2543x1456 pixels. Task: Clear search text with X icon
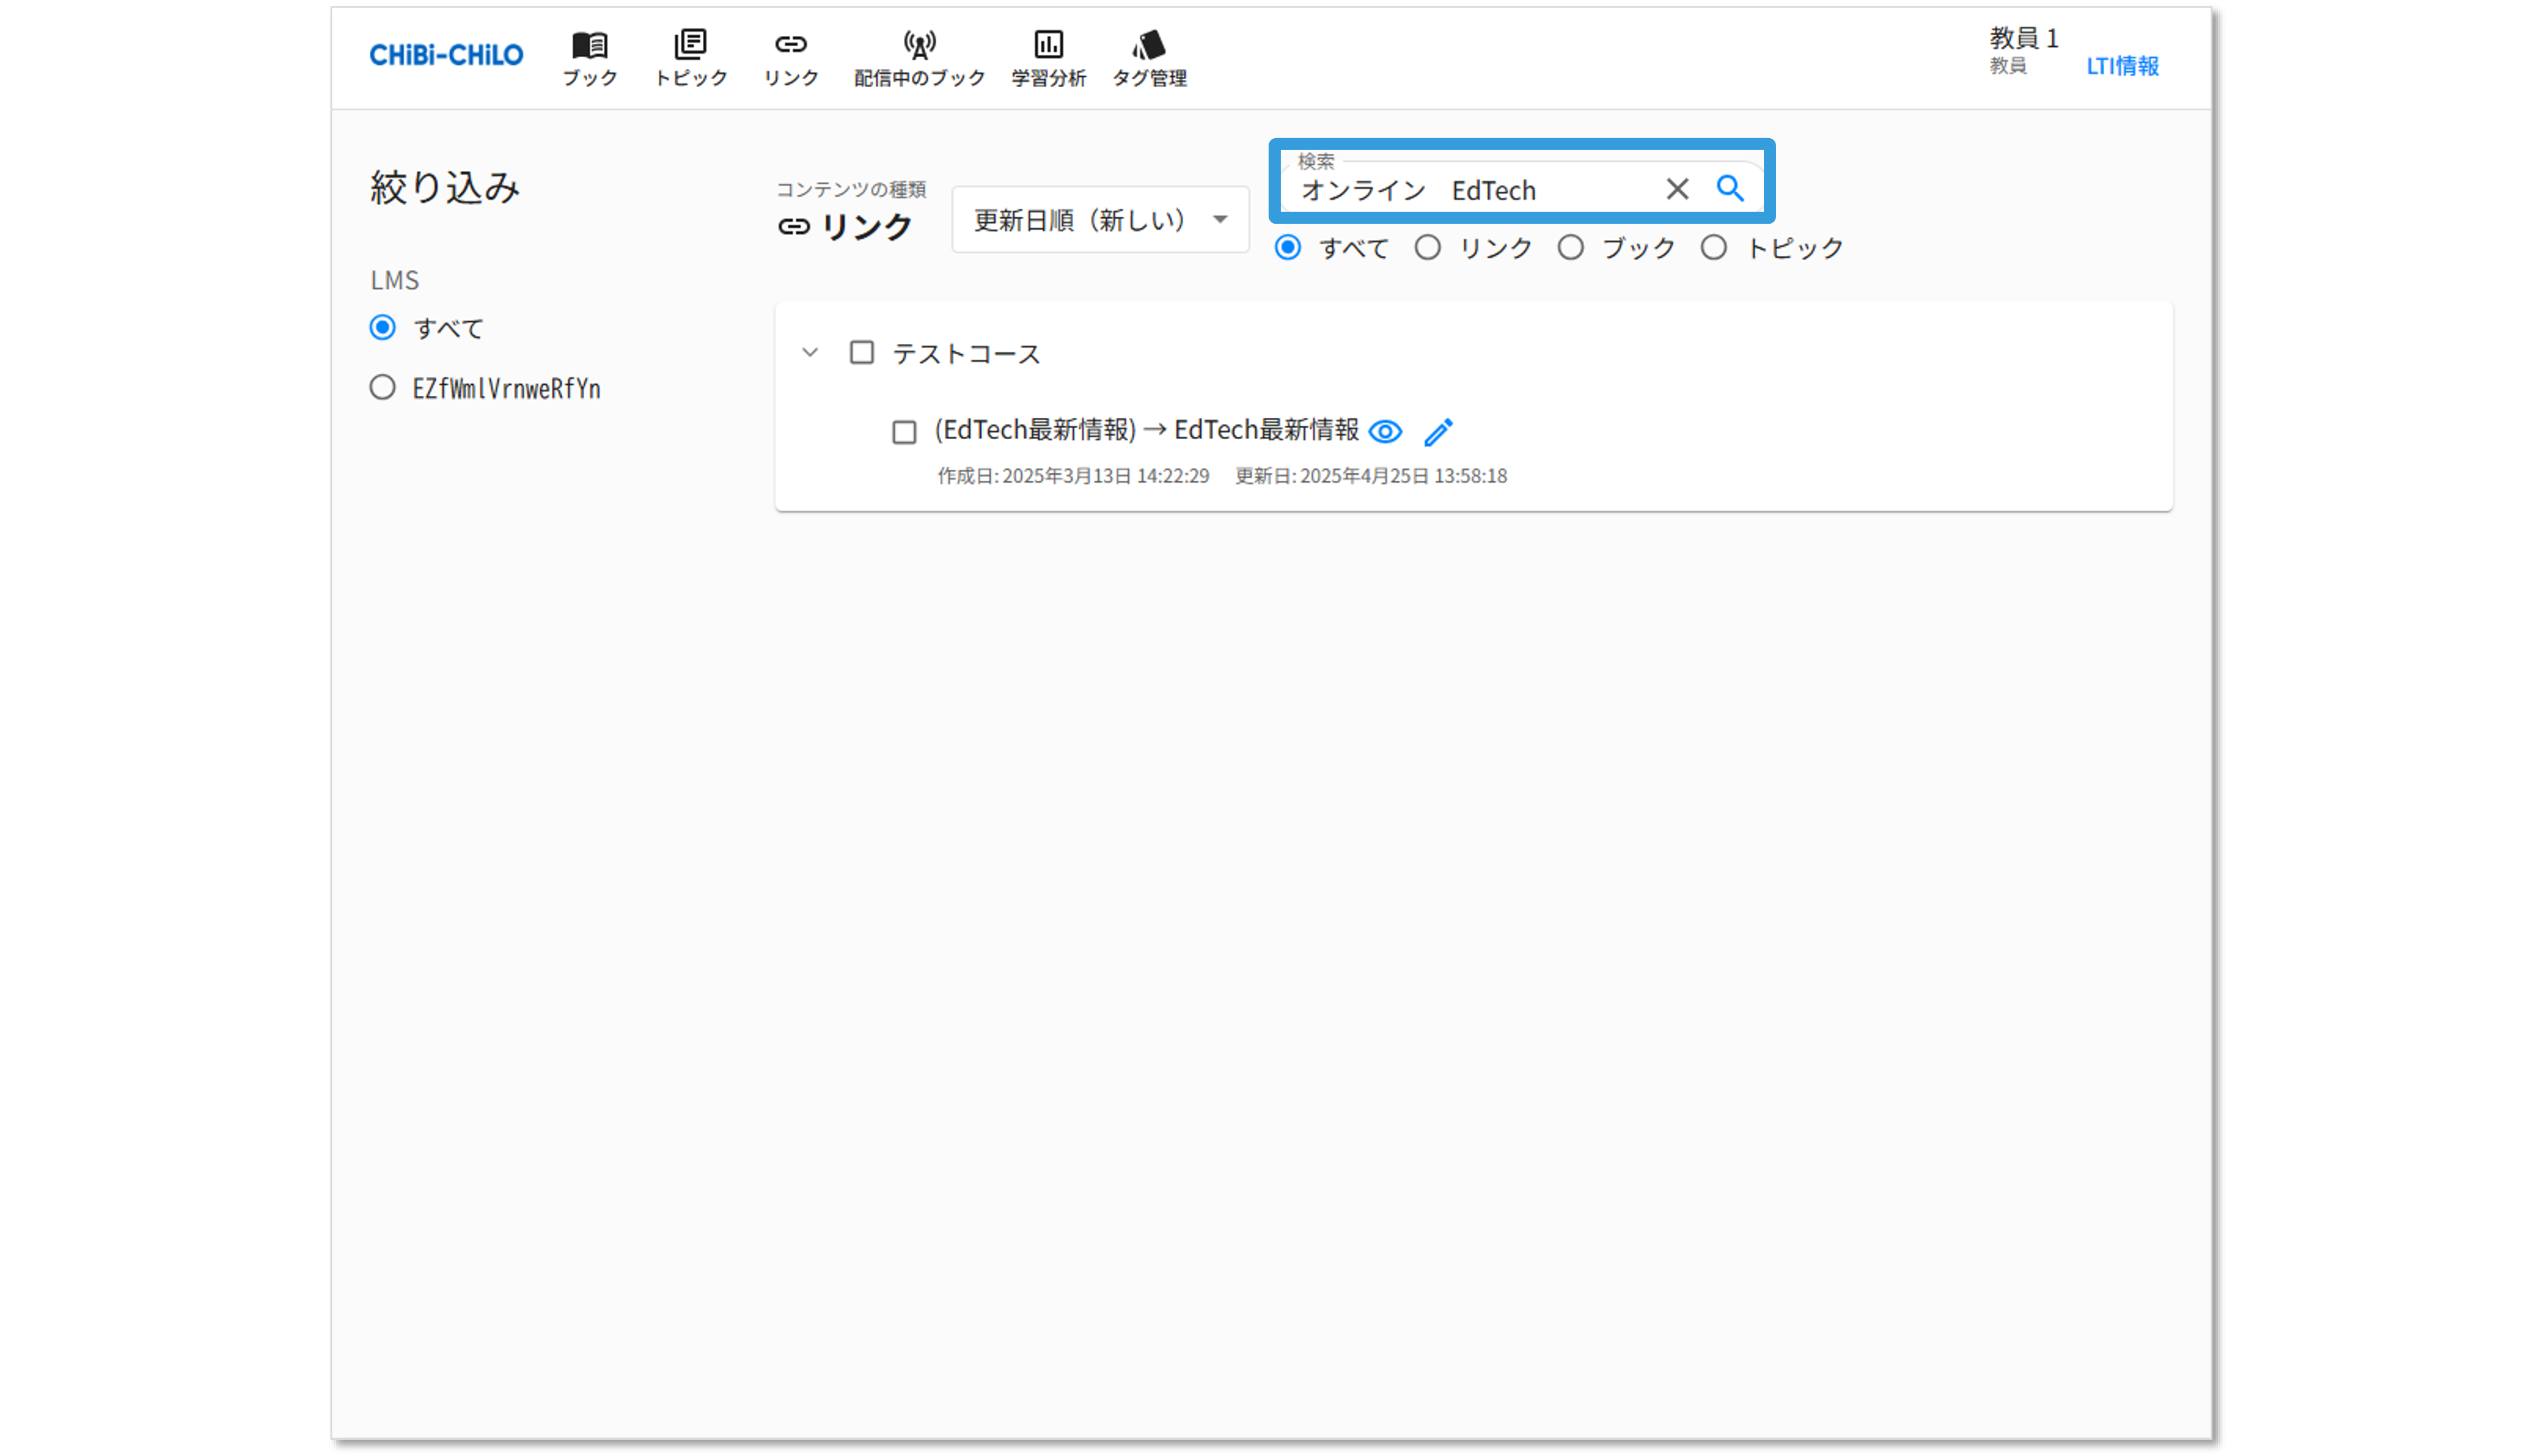point(1677,189)
